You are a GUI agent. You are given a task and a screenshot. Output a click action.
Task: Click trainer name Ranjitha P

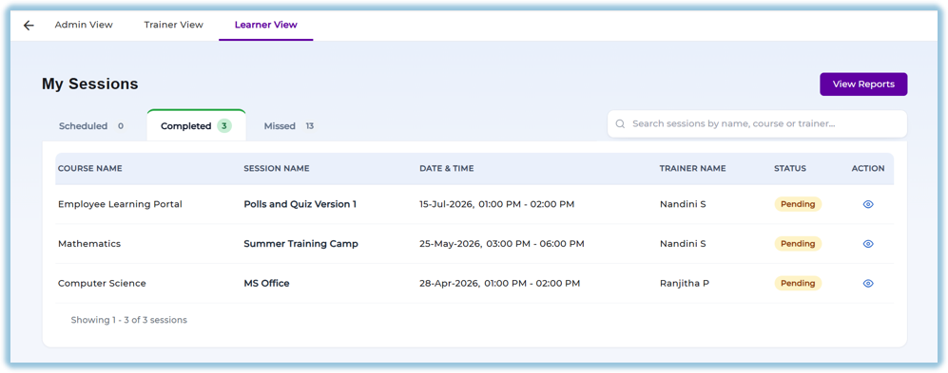coord(685,283)
